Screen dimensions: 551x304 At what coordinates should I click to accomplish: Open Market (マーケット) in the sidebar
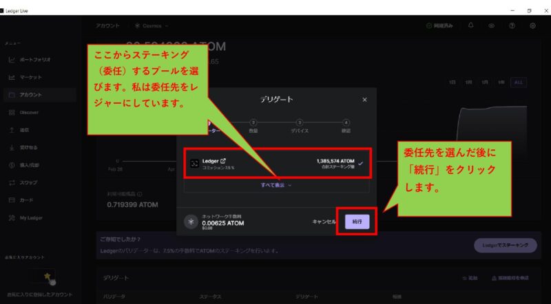pos(30,76)
